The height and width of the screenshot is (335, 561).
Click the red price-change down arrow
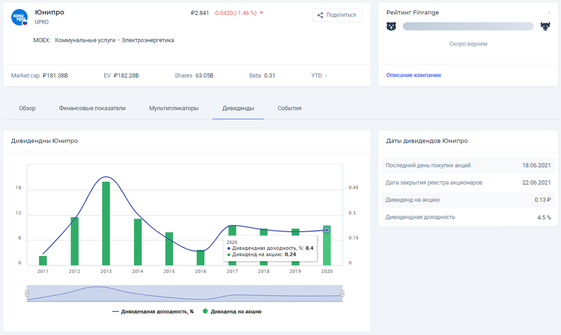click(x=261, y=13)
